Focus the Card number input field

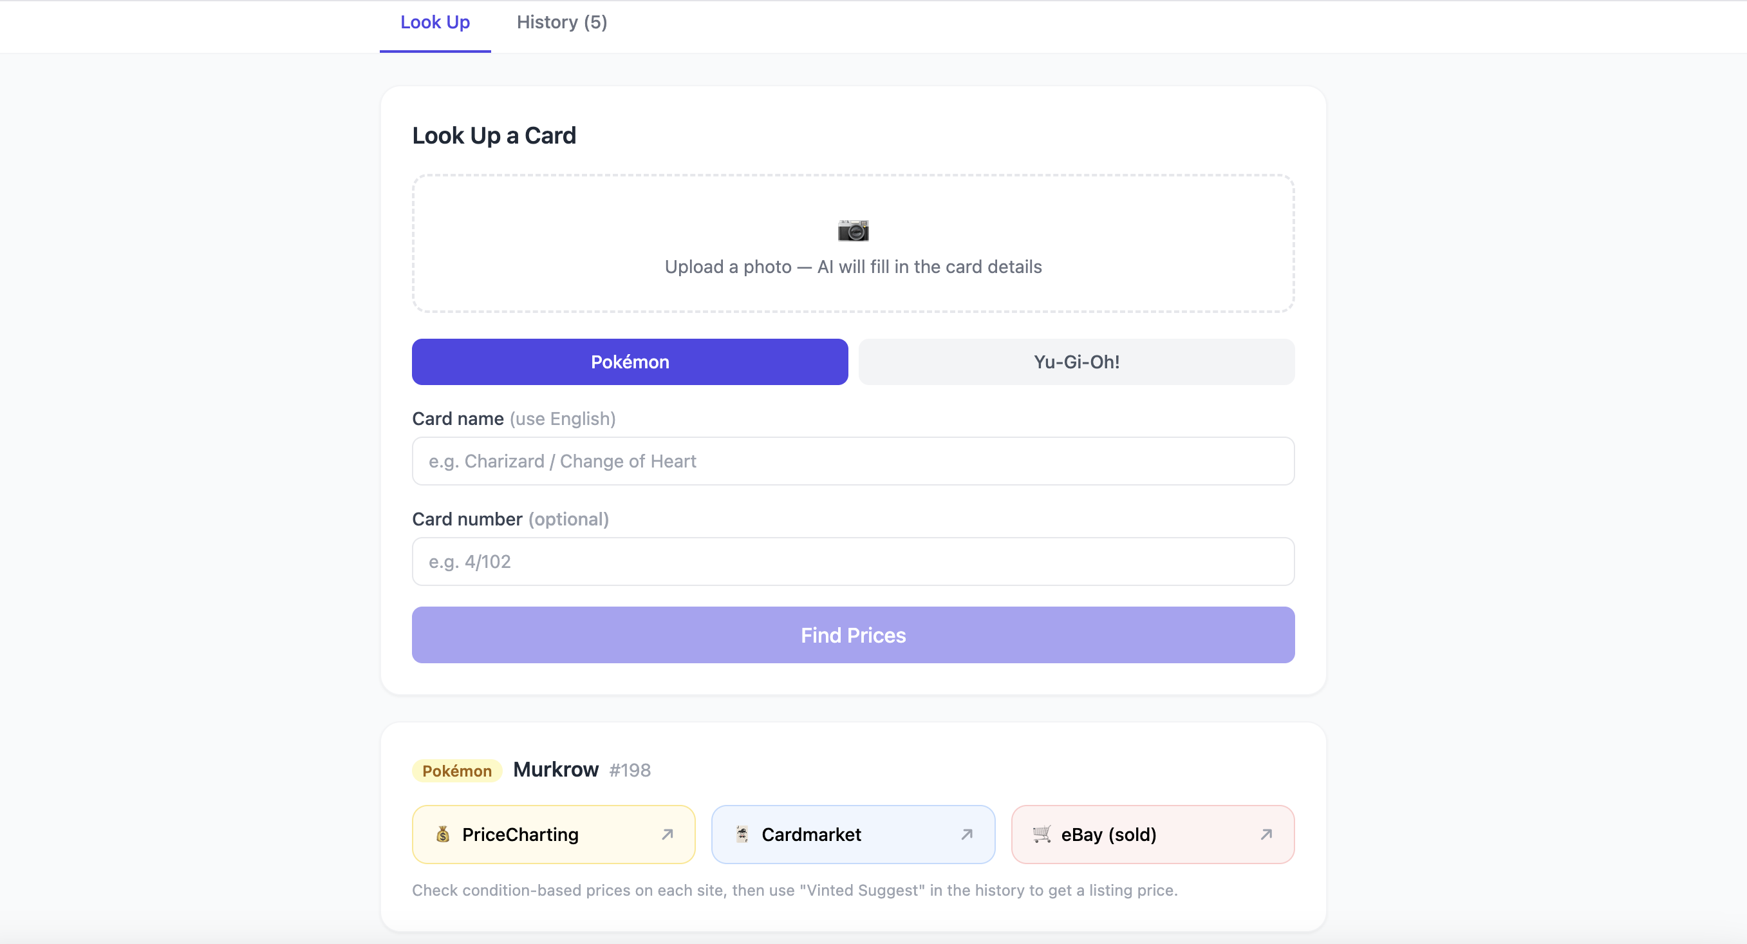click(x=853, y=562)
